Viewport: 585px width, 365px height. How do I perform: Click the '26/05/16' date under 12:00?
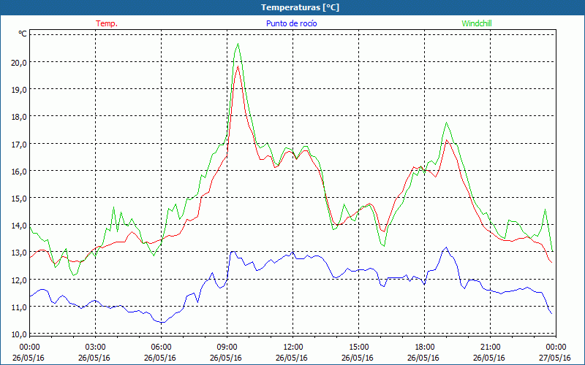[292, 358]
